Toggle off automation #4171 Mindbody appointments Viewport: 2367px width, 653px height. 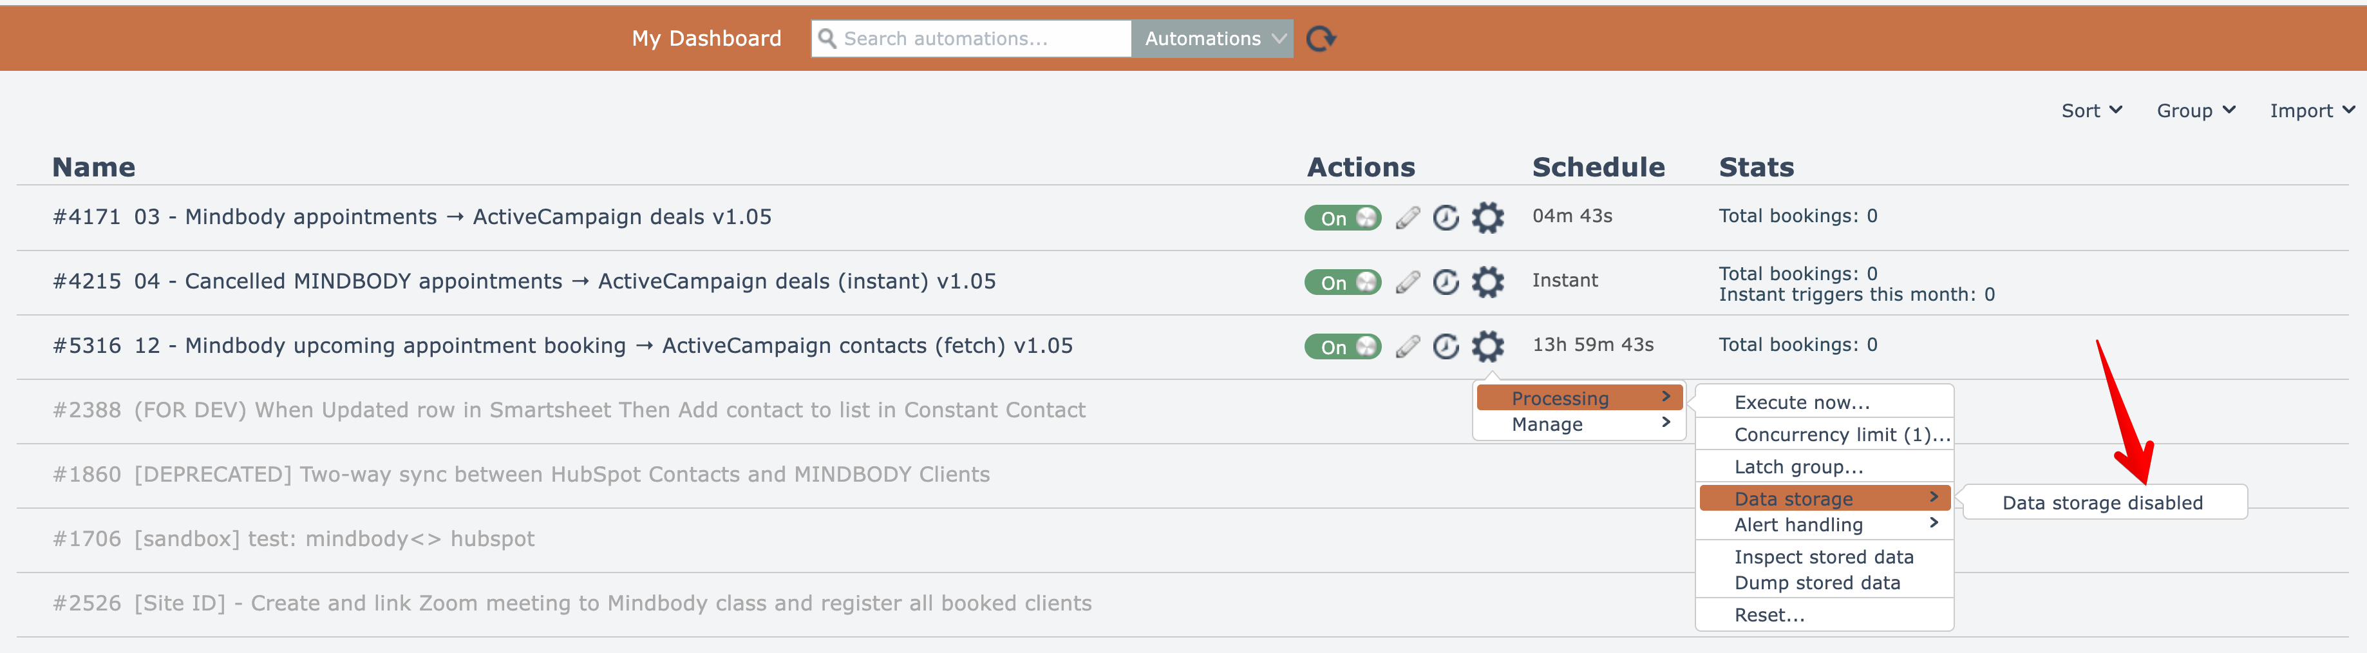[1341, 218]
